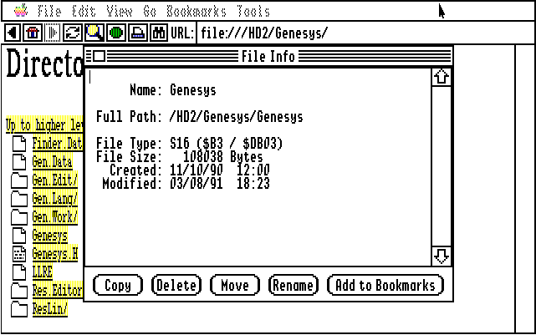Open the Go menu
This screenshot has width=536, height=335.
pos(149,11)
